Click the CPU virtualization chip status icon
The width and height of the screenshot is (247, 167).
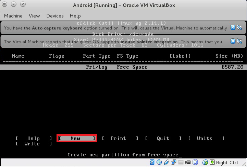[195, 162]
